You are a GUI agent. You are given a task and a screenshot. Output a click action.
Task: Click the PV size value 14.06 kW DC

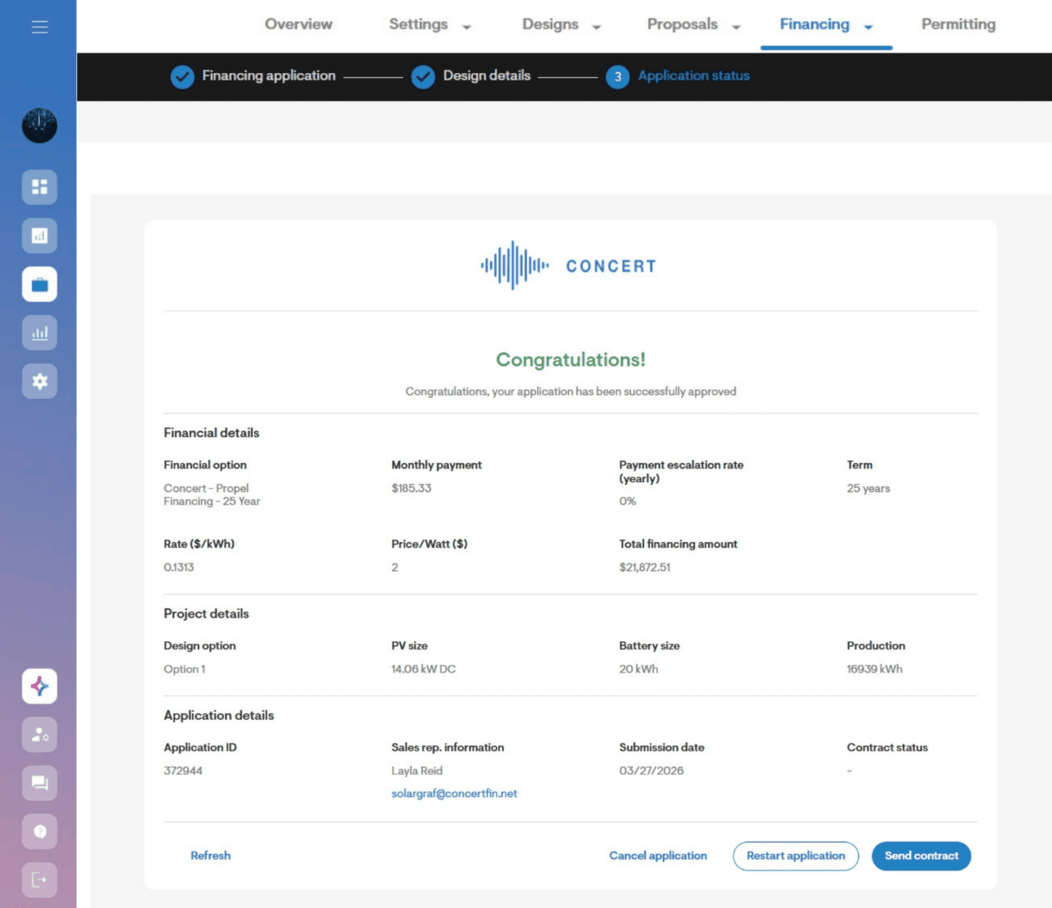click(x=423, y=669)
